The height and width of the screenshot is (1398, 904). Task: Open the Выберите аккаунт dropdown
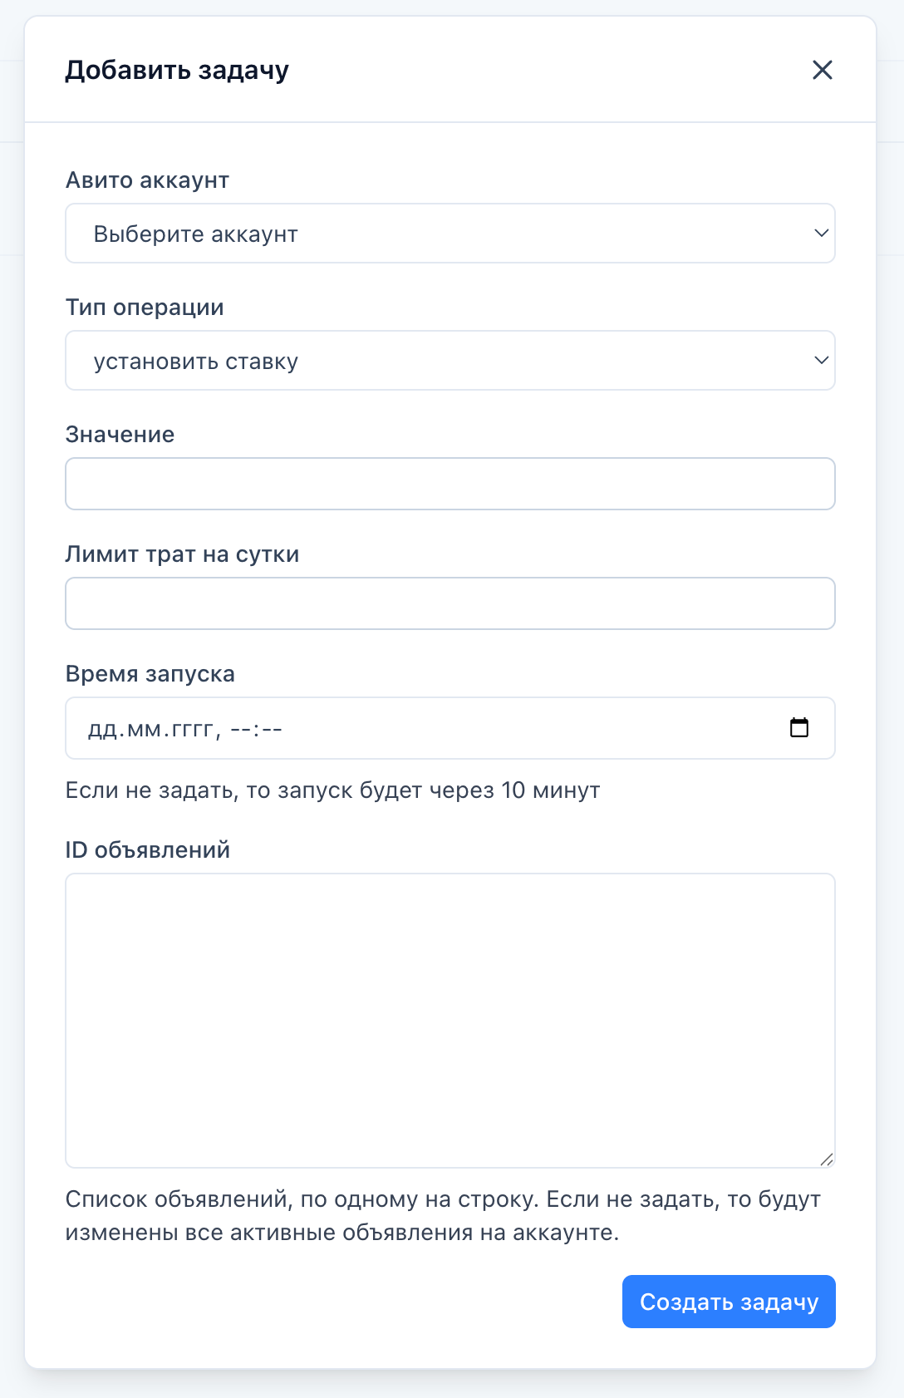coord(450,234)
